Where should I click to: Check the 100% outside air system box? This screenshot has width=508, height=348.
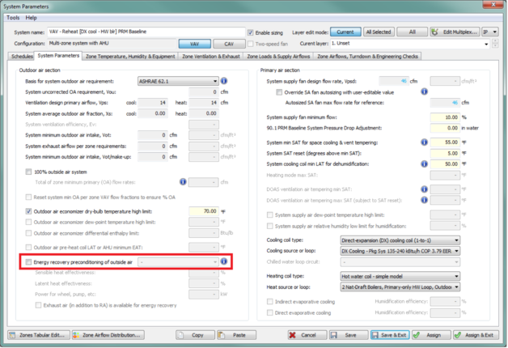(x=29, y=172)
